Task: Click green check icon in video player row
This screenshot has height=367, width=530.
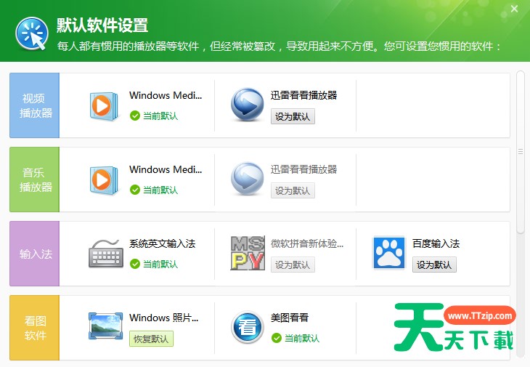Action: tap(135, 116)
